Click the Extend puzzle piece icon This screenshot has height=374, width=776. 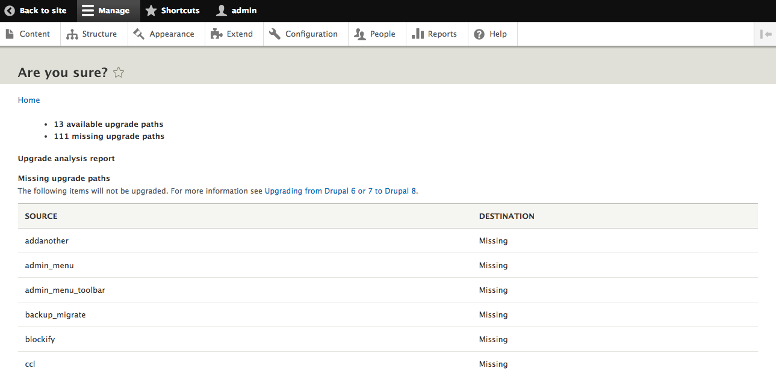[x=217, y=34]
